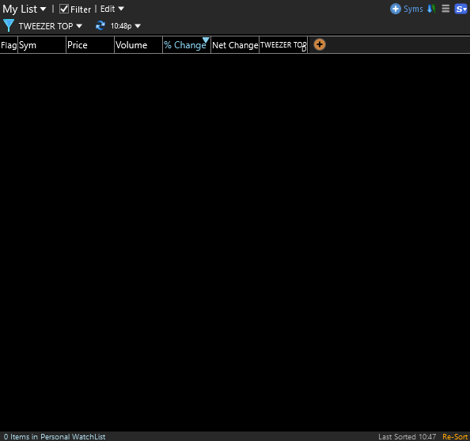
Task: Click the Syms link
Action: [413, 9]
